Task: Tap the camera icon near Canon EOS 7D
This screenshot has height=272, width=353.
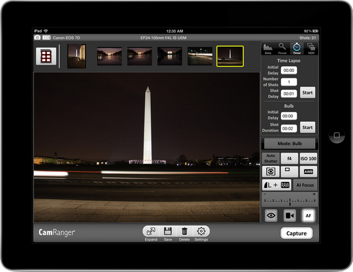Action: 37,38
